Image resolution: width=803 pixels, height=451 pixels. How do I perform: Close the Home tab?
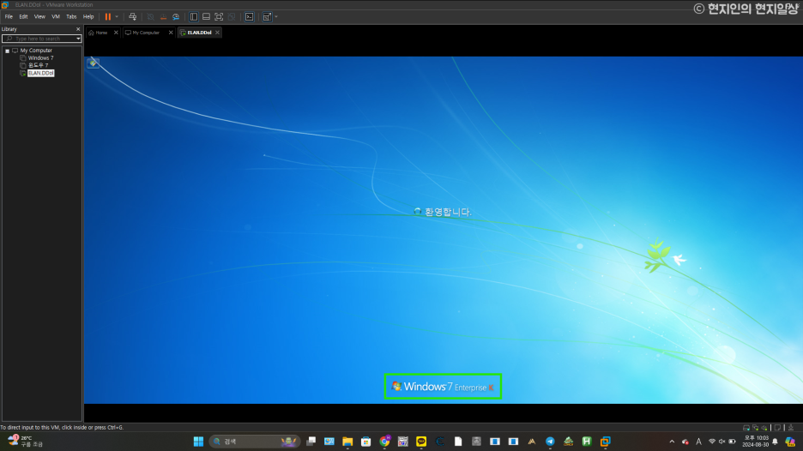(x=116, y=33)
